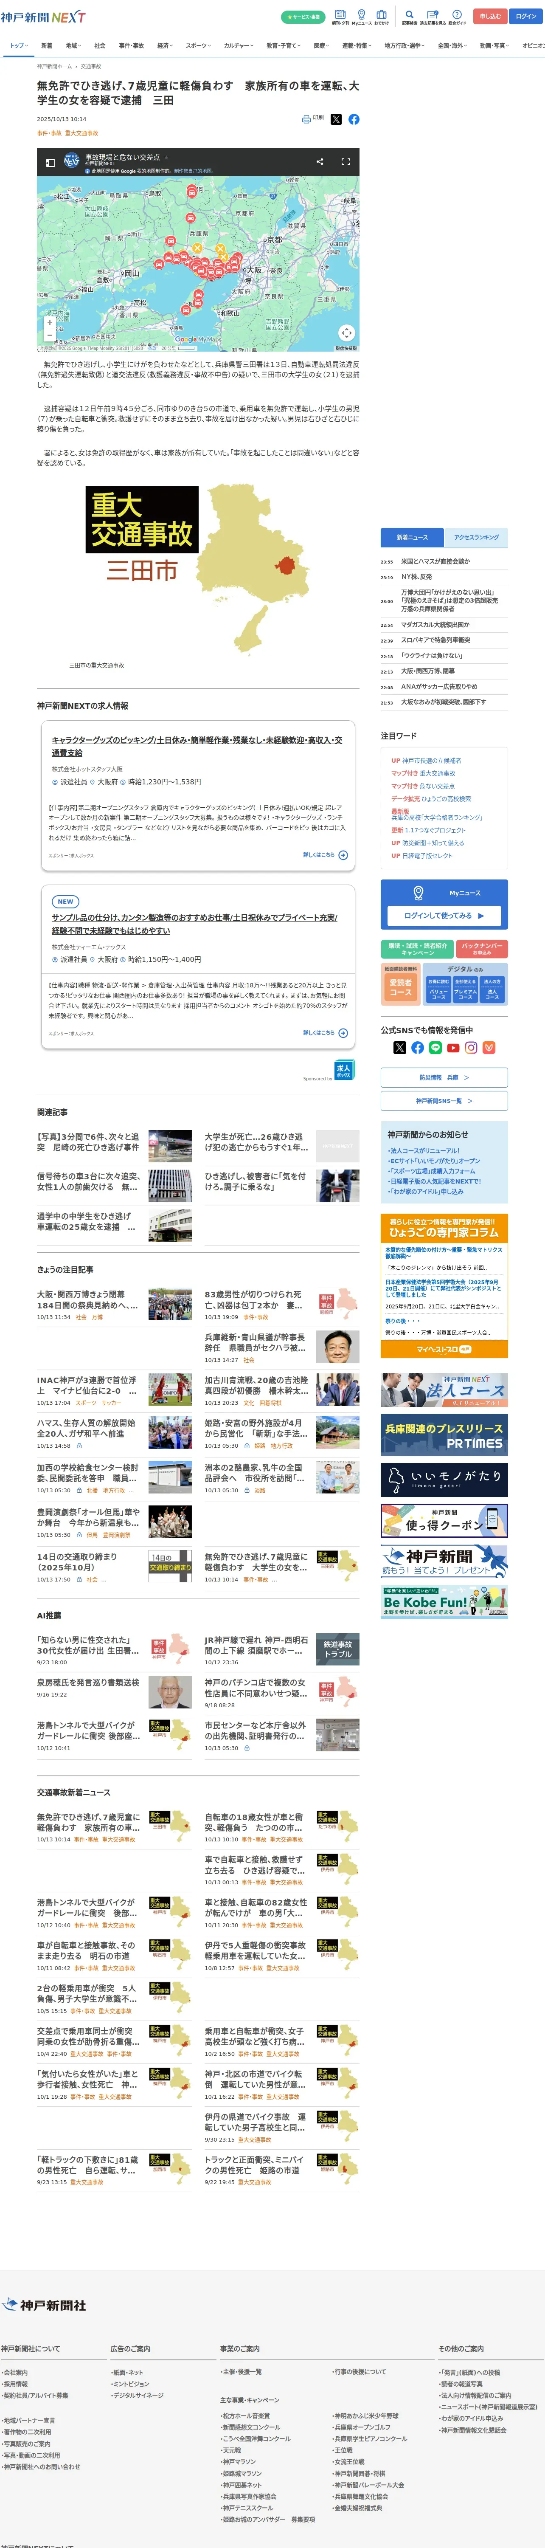Click the 申し込む button
Viewport: 545px width, 2548px height.
[491, 17]
